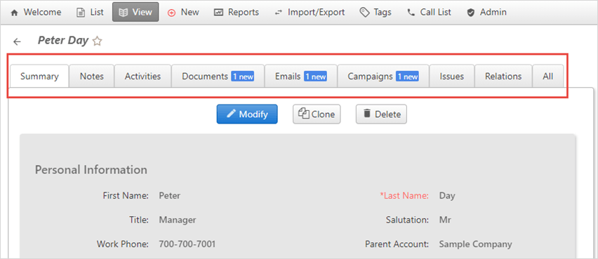The image size is (598, 259).
Task: Click the Salutation value Mr
Action: click(445, 220)
